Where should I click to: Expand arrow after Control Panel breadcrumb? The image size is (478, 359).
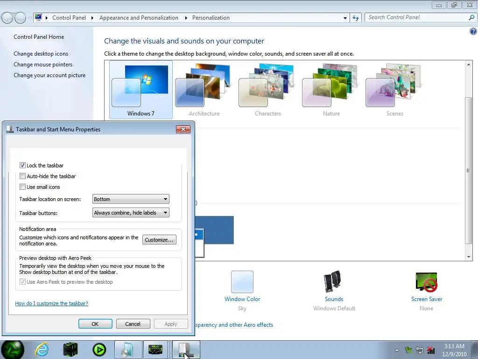(92, 18)
